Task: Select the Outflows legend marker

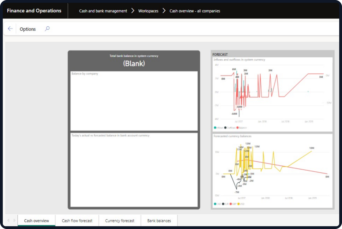Action: [x=225, y=127]
